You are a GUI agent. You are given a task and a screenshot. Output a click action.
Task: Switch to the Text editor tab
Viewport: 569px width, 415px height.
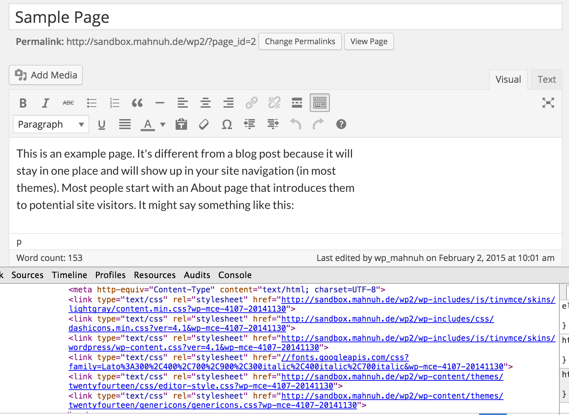click(547, 80)
